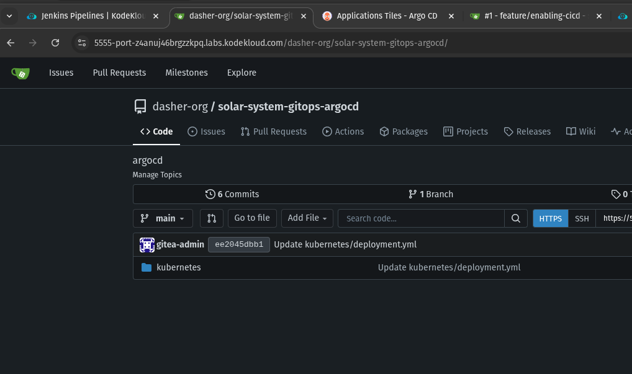Click inside the Search code field
Image resolution: width=632 pixels, height=374 pixels.
tap(420, 218)
